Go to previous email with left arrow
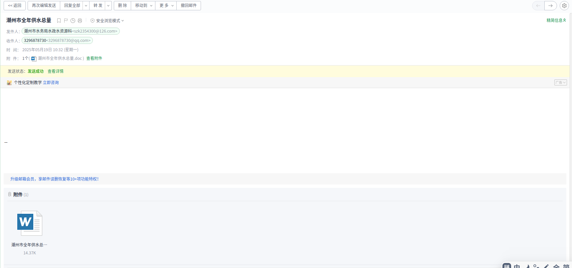The height and width of the screenshot is (268, 572). 538,6
